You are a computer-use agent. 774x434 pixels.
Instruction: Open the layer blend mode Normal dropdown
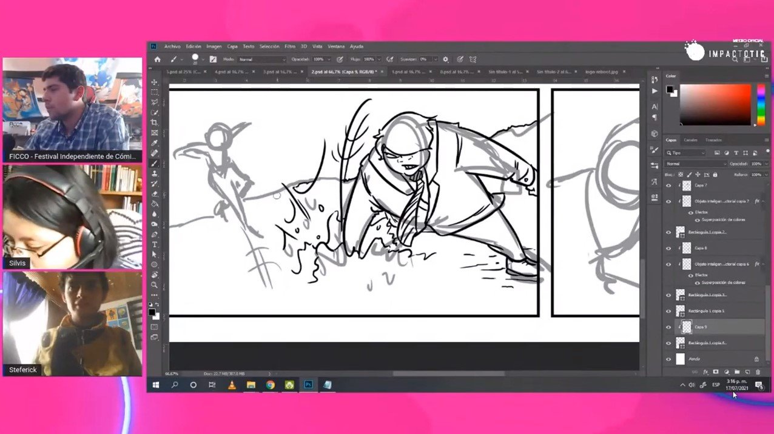pyautogui.click(x=695, y=164)
